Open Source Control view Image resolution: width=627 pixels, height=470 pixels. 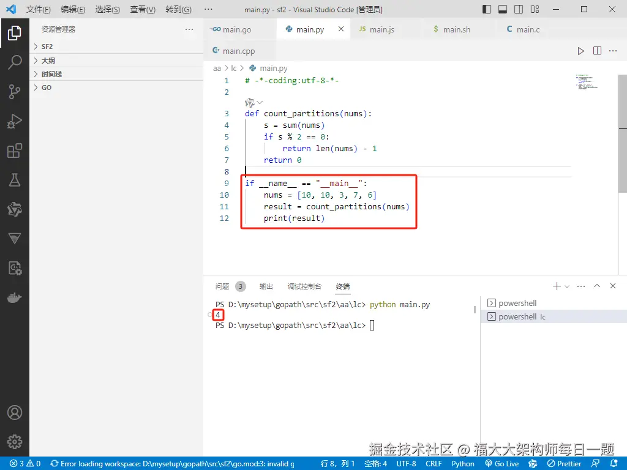[x=15, y=92]
